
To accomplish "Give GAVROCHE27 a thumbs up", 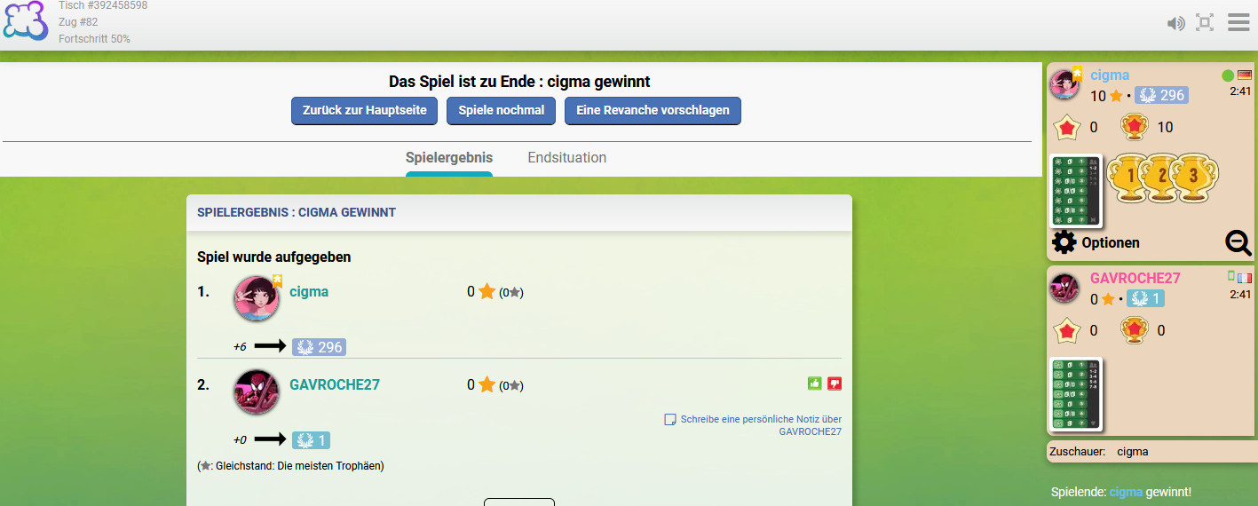I will tap(814, 383).
